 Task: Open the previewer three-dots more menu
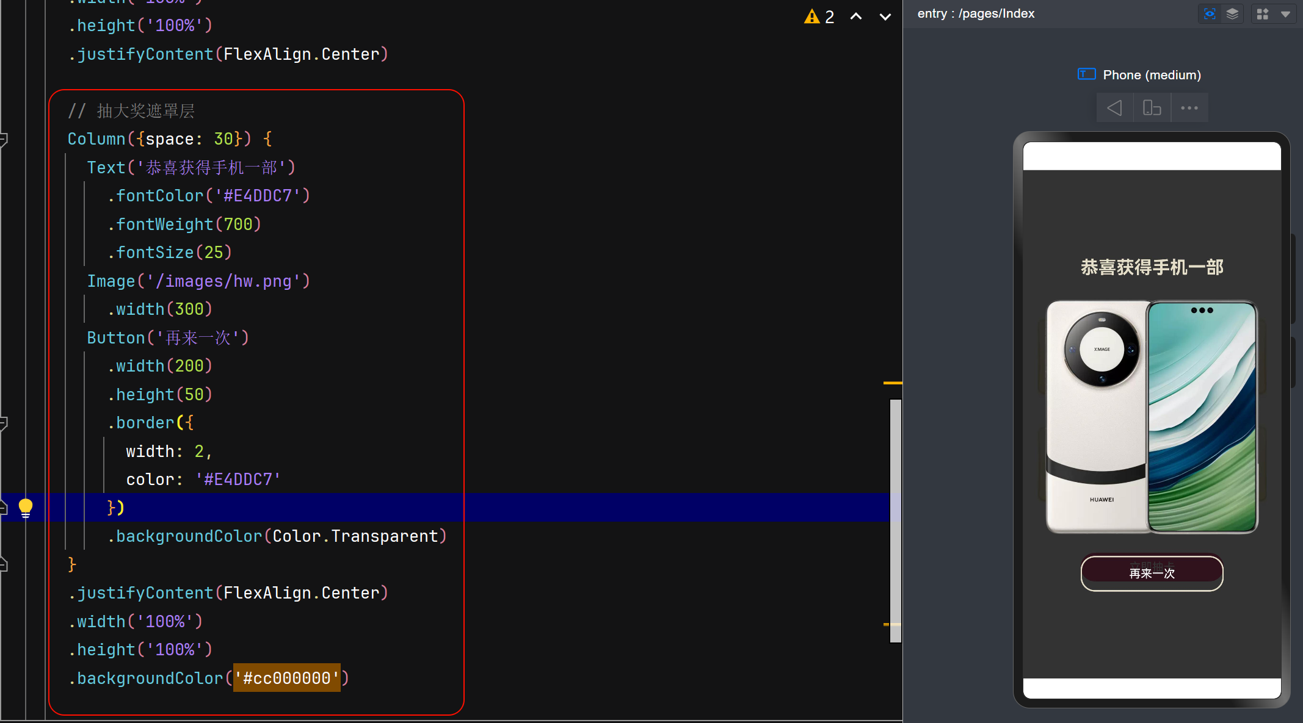(1189, 108)
